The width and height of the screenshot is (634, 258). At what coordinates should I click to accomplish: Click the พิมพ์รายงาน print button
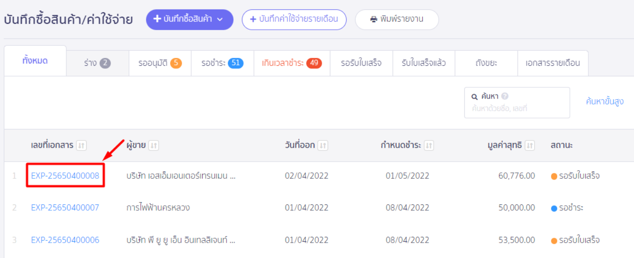pos(397,19)
